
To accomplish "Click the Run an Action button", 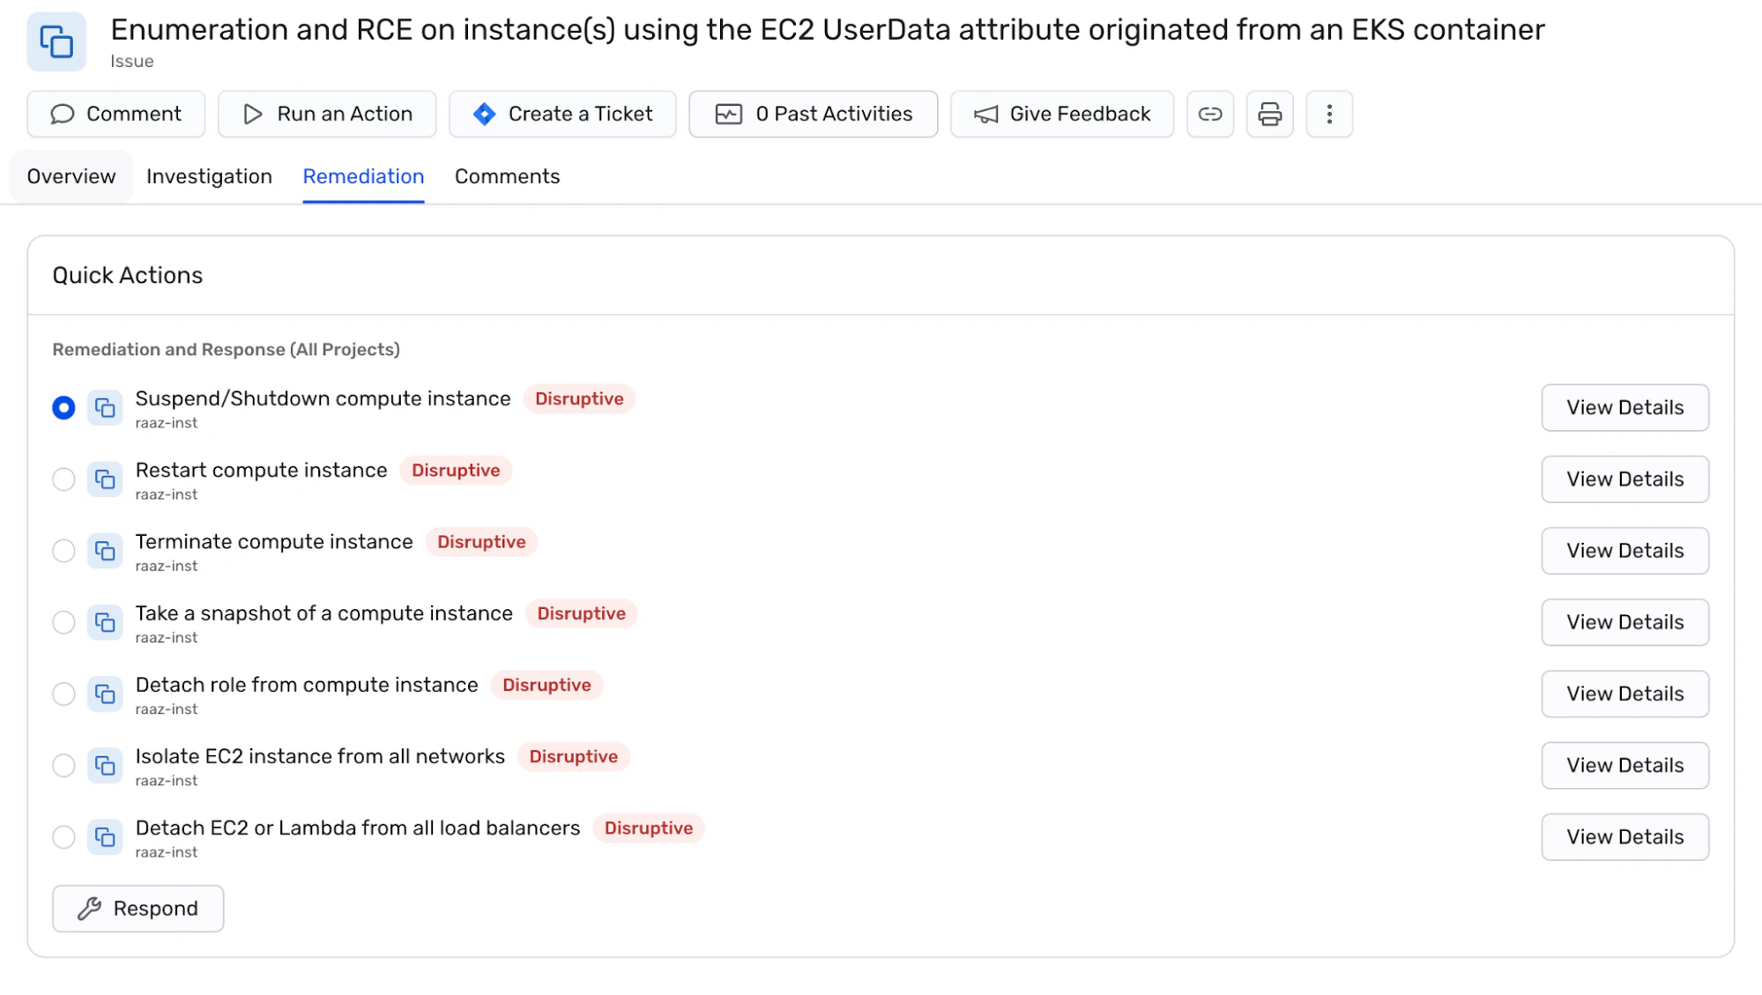I will point(327,115).
